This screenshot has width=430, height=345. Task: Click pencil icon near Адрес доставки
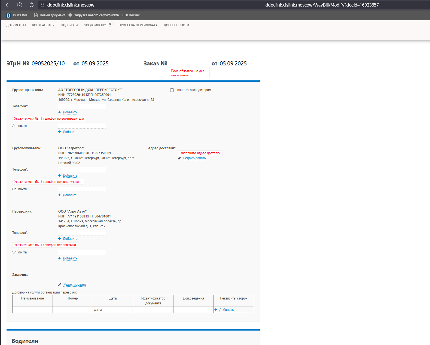click(179, 158)
